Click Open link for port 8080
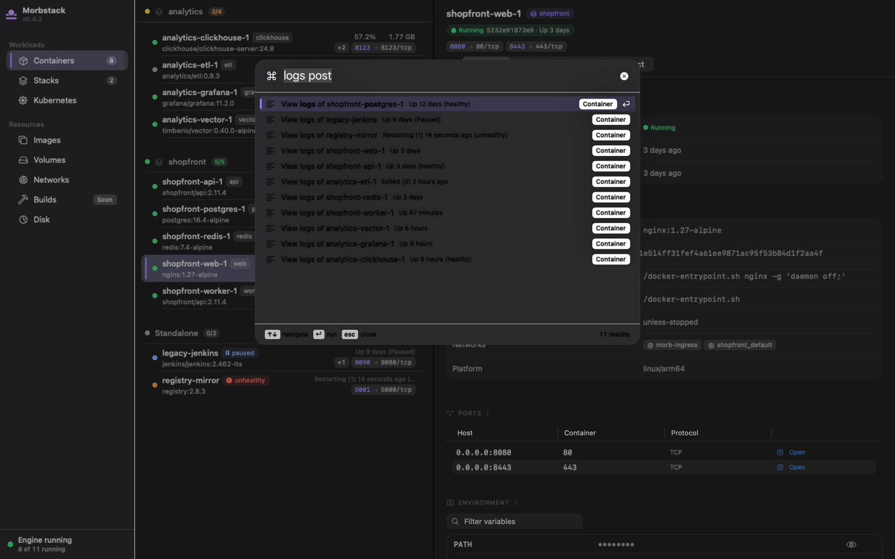This screenshot has width=895, height=559. click(791, 452)
